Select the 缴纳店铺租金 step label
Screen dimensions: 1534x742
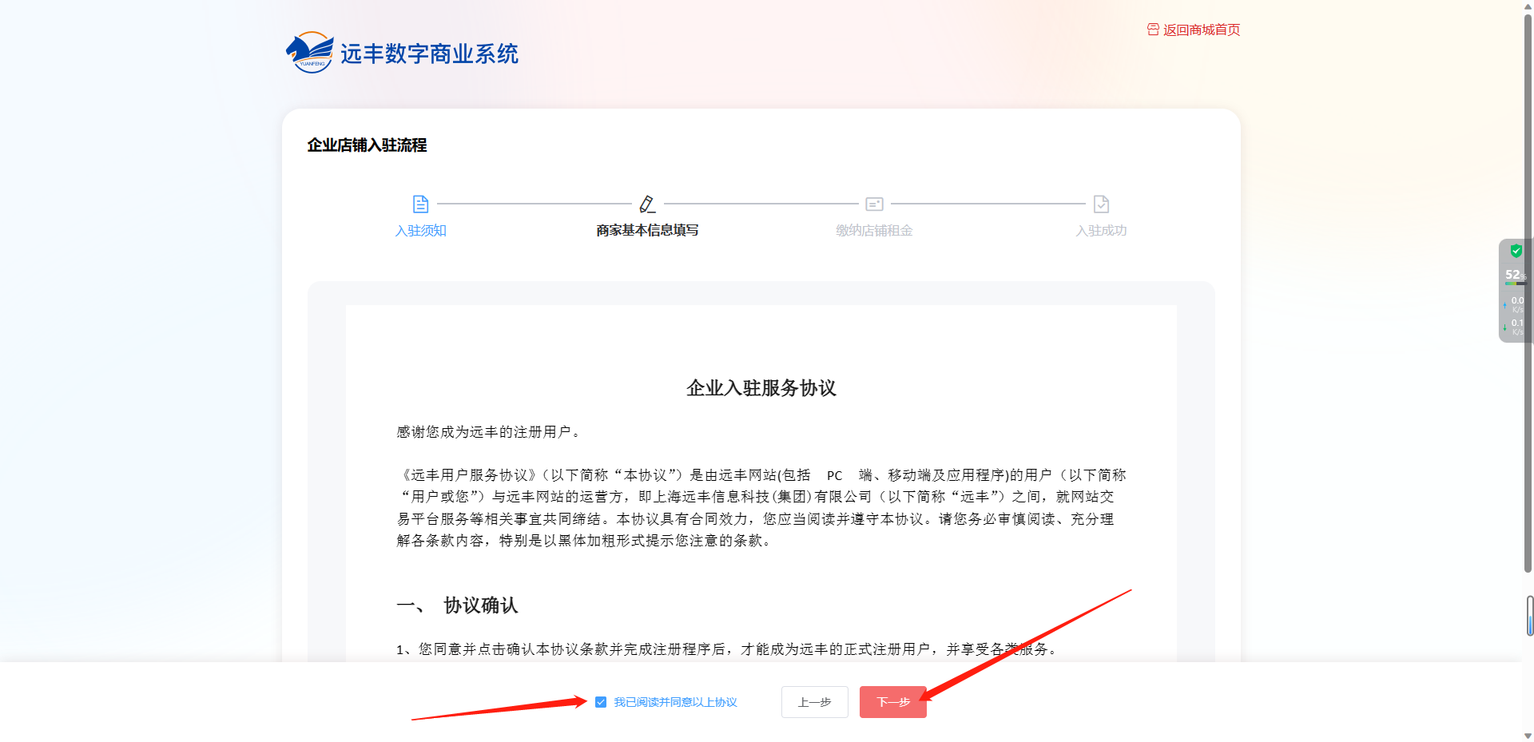[x=874, y=231]
